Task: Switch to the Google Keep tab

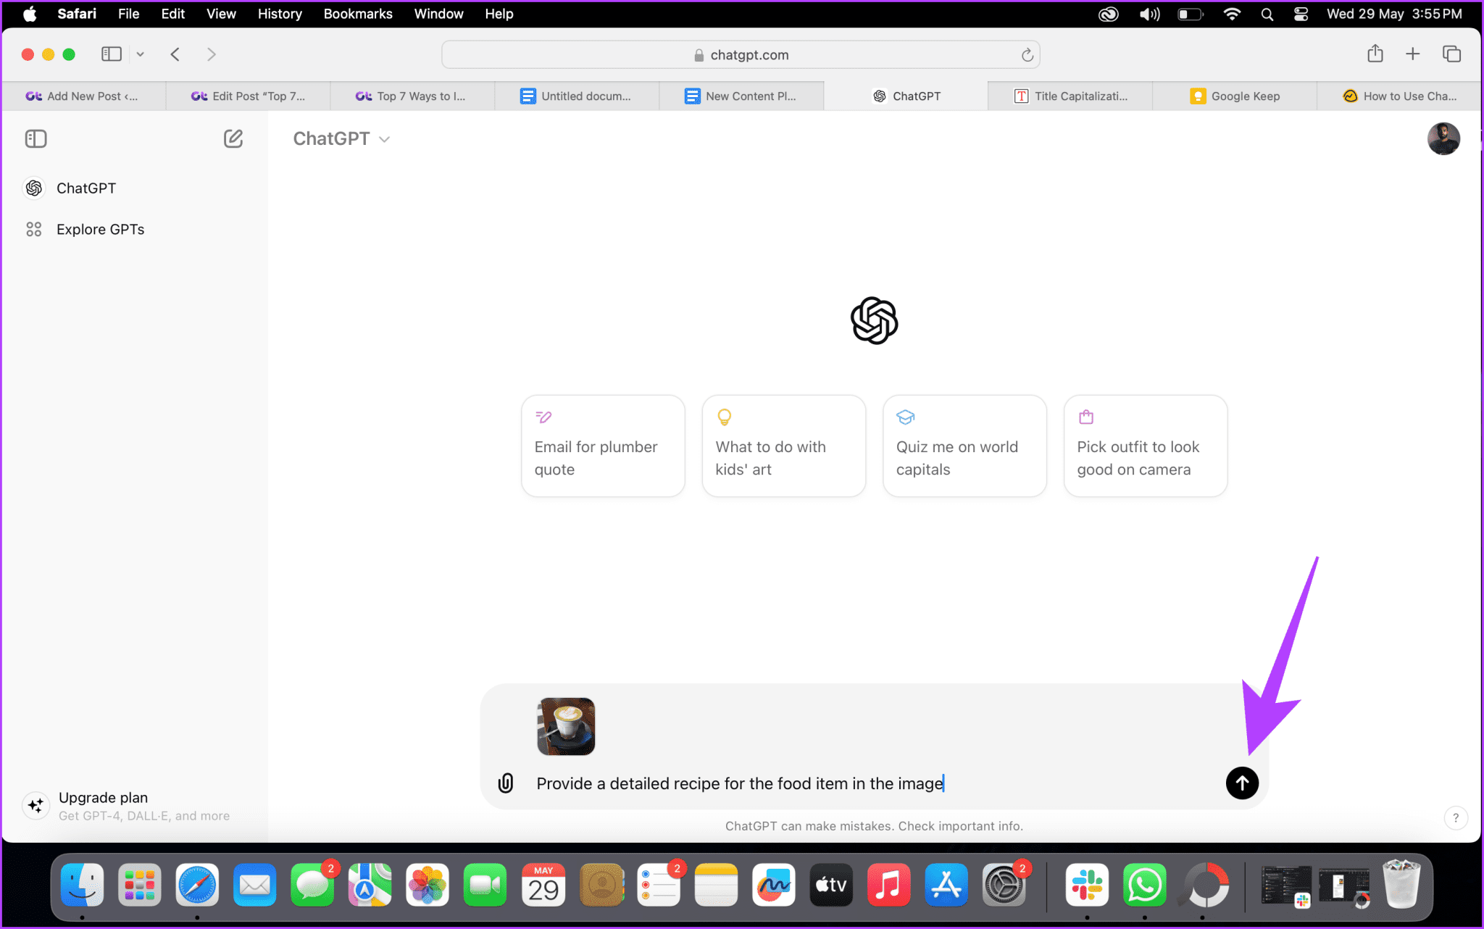Action: (x=1235, y=96)
